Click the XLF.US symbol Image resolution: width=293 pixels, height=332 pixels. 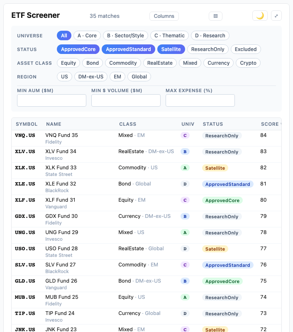coord(25,200)
